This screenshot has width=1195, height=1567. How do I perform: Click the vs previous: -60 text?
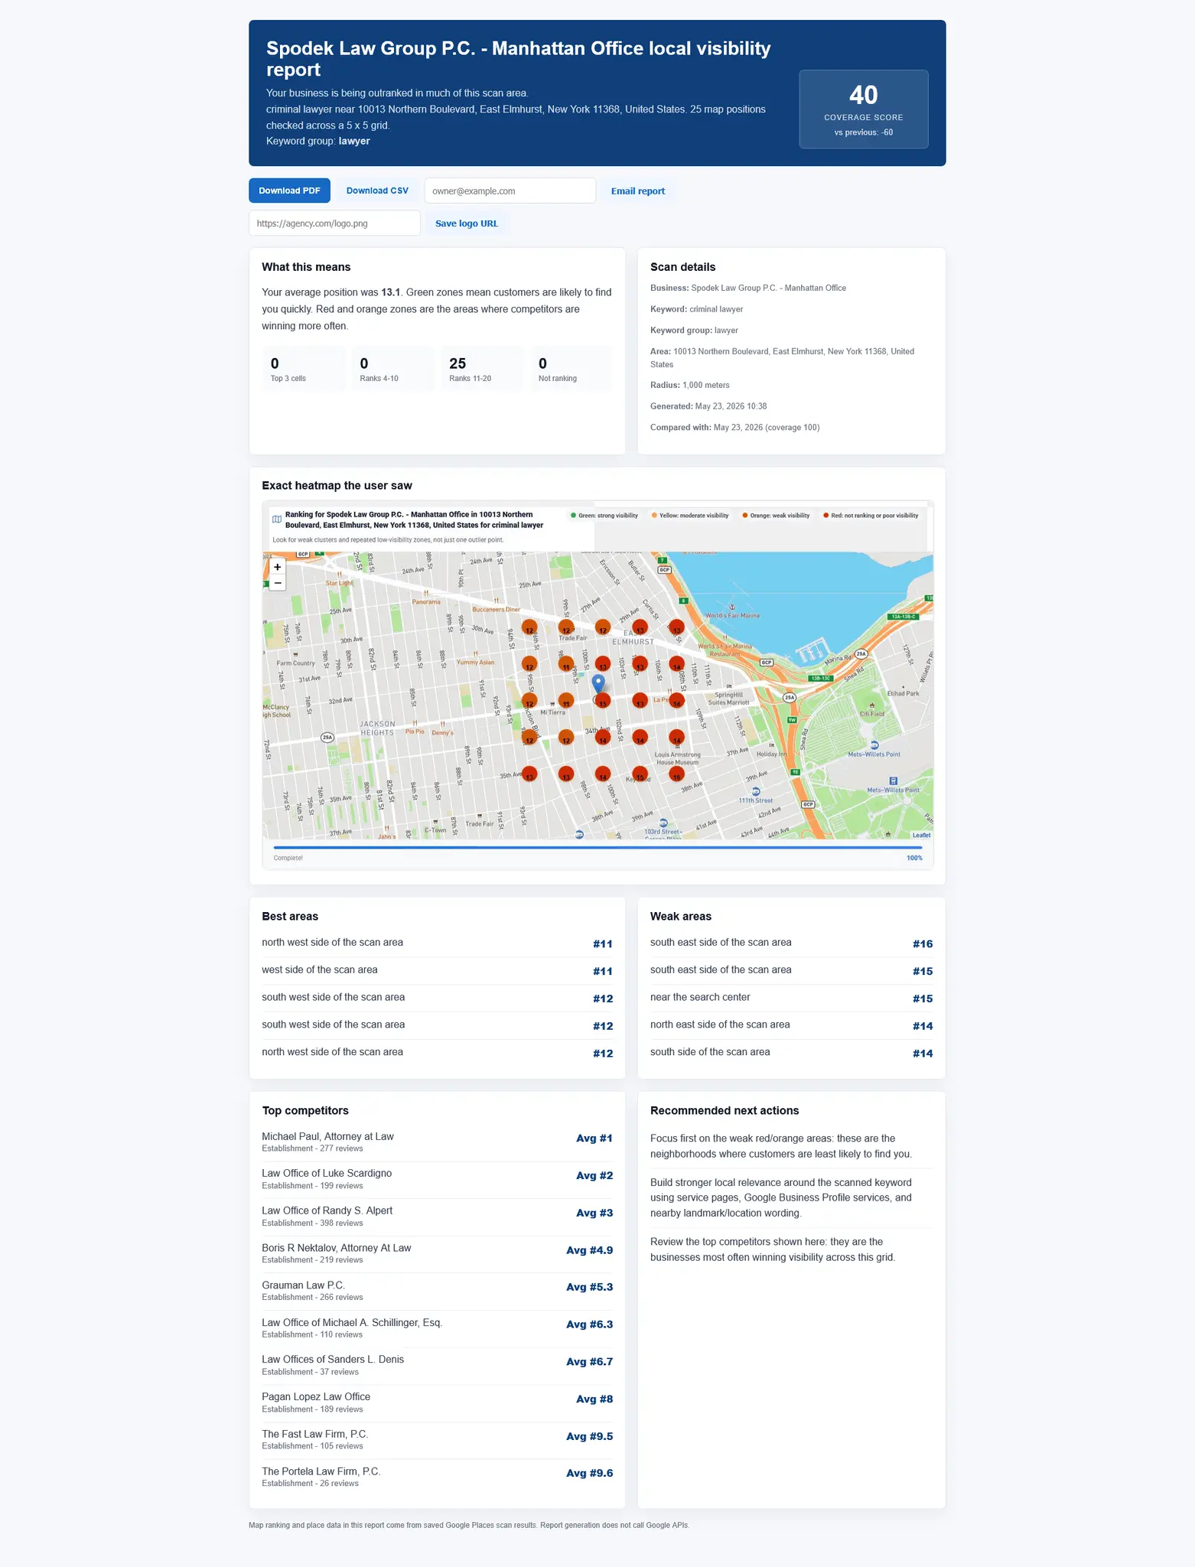(x=864, y=132)
